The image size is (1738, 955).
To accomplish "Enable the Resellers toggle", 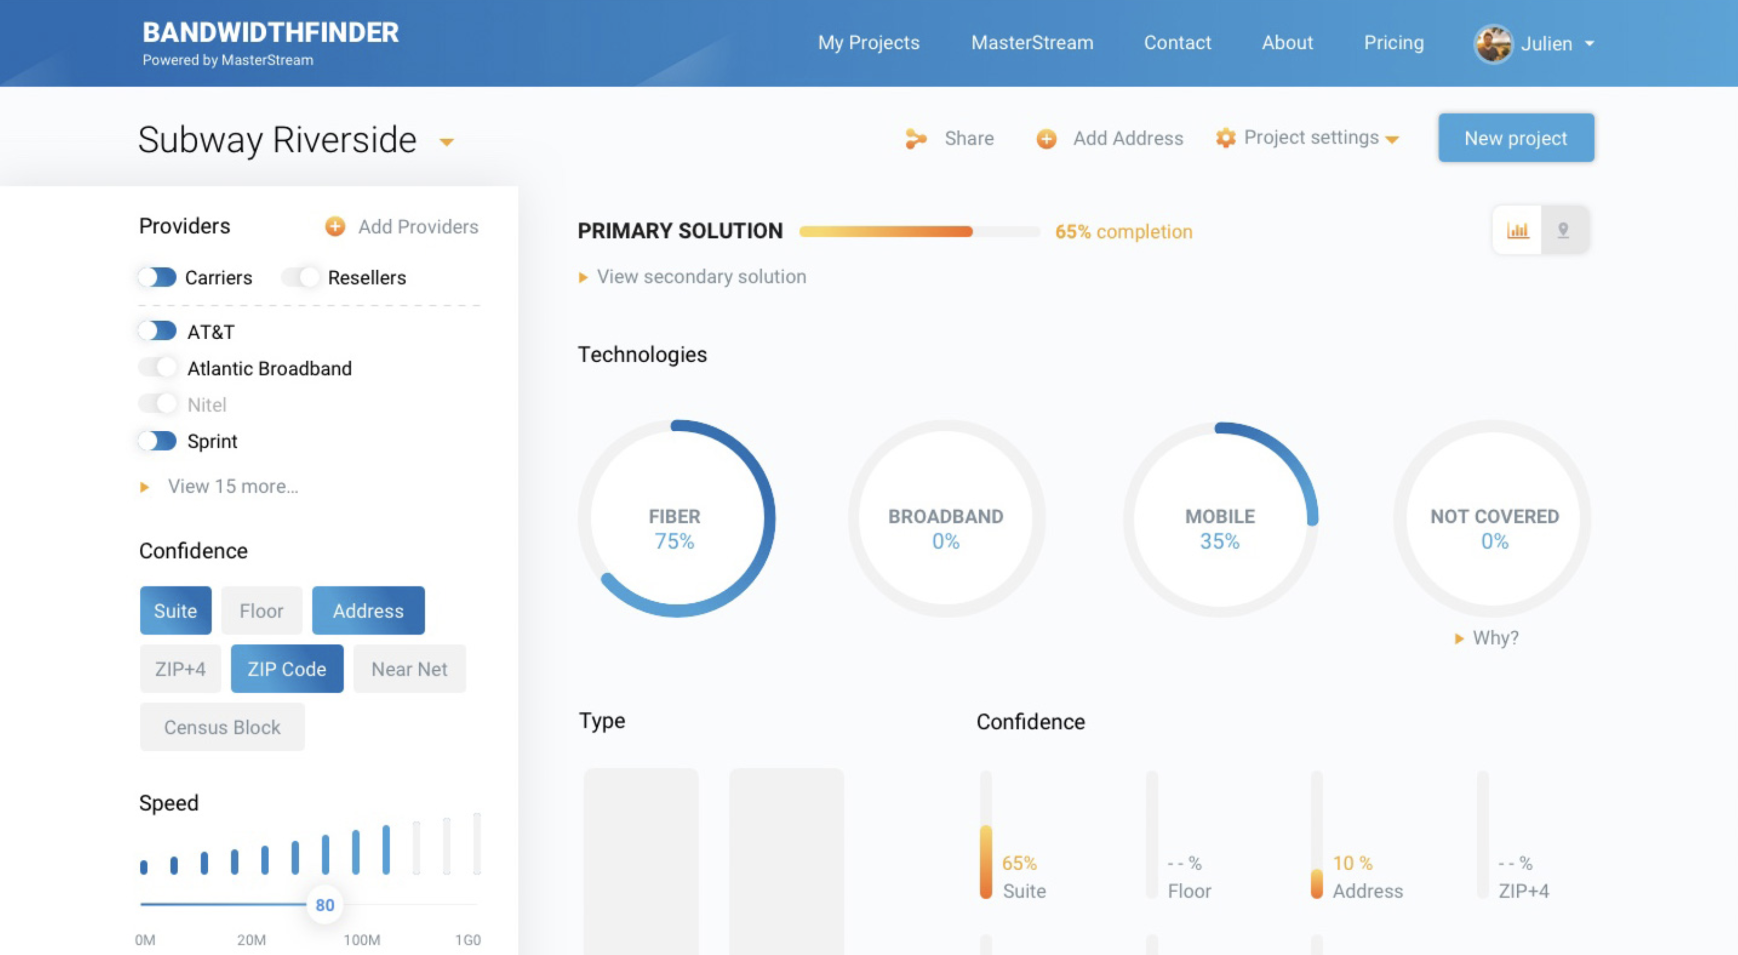I will click(301, 277).
